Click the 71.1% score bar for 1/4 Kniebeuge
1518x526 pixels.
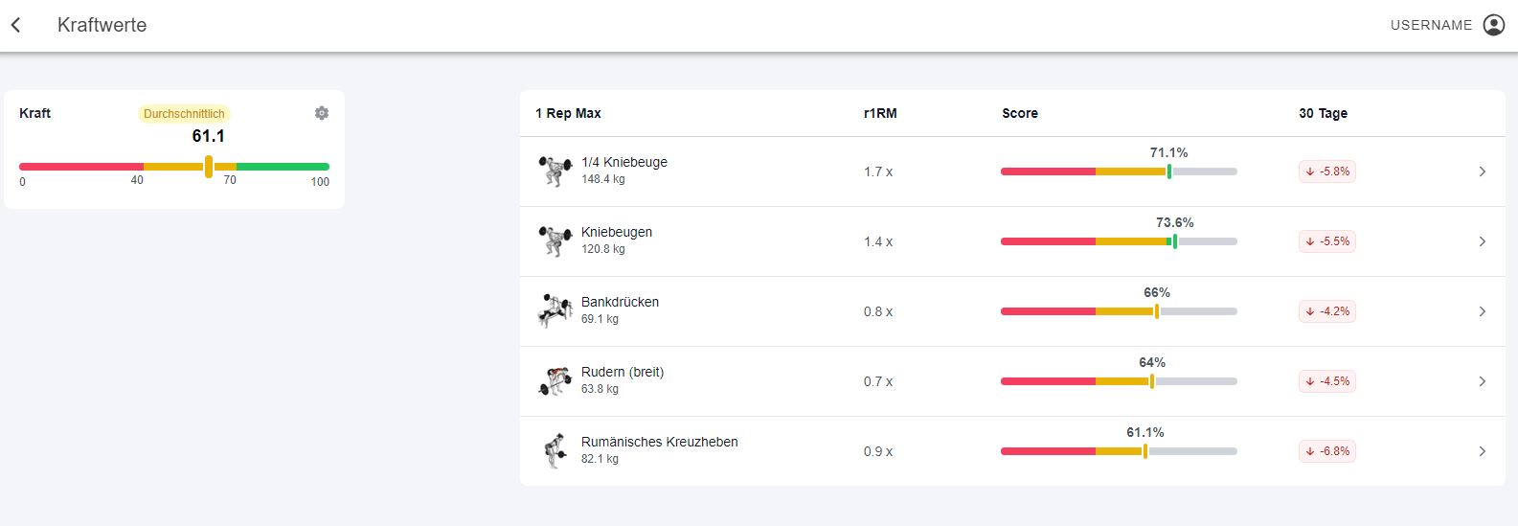(1119, 172)
